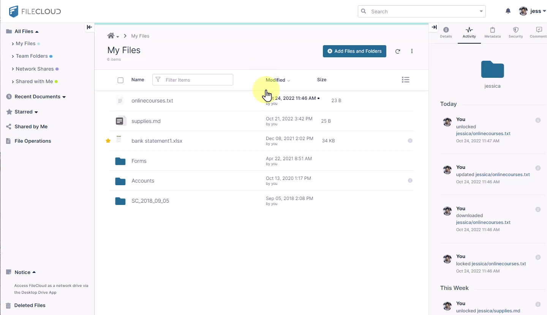Open the Security tab
This screenshot has height=315, width=547.
click(x=516, y=33)
